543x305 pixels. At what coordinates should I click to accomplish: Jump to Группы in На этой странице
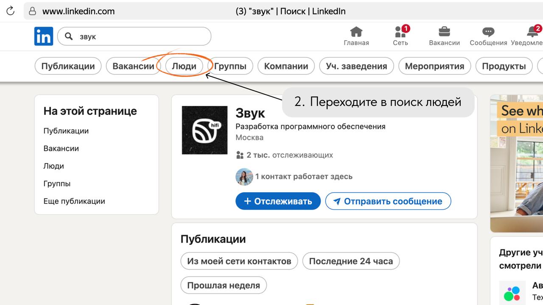coord(57,184)
